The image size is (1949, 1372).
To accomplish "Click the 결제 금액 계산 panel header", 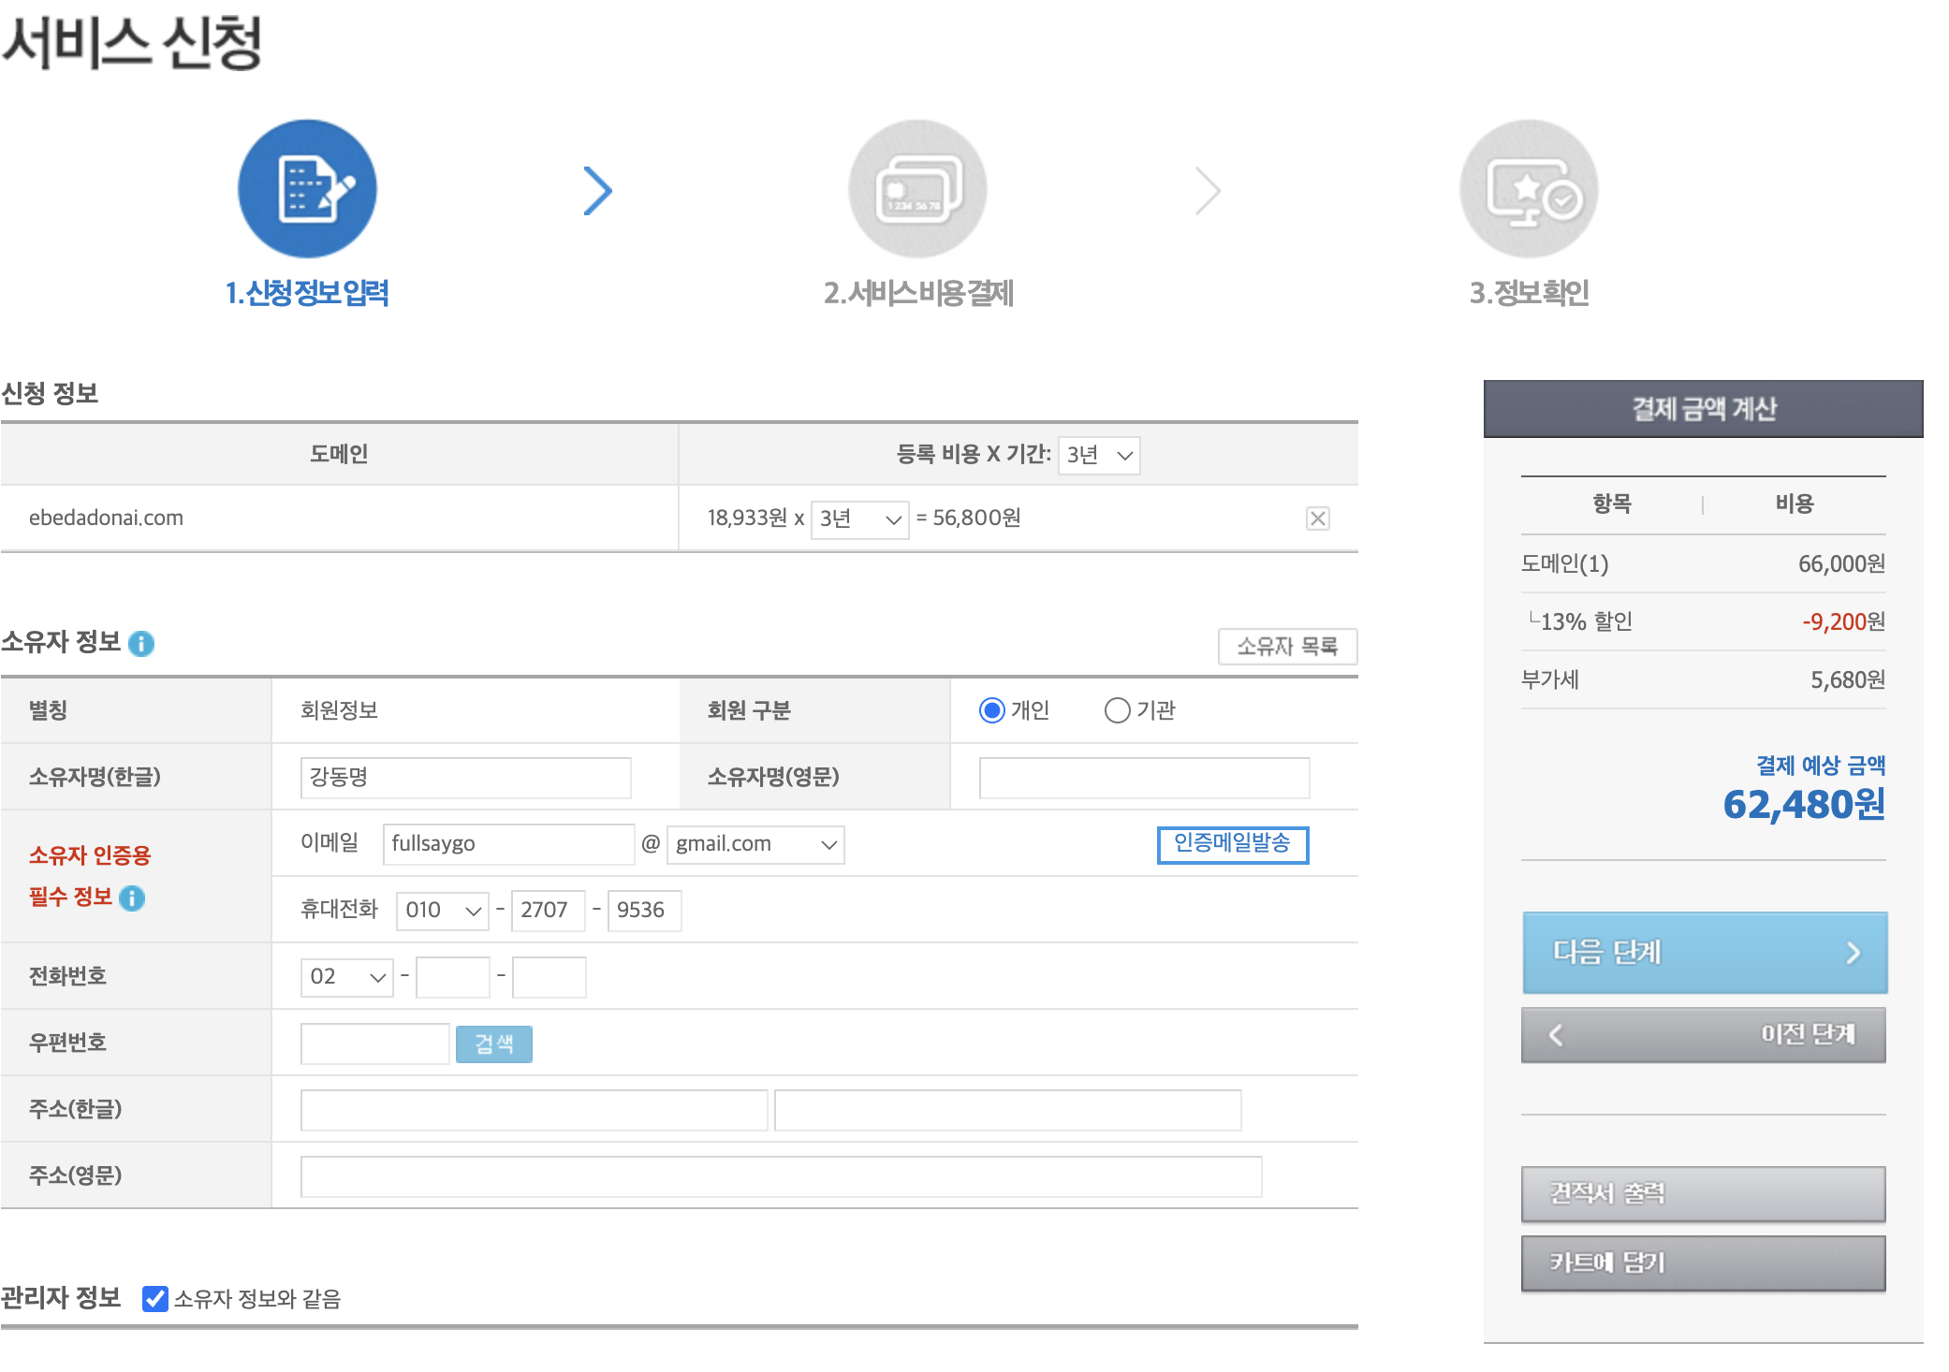I will pyautogui.click(x=1704, y=409).
